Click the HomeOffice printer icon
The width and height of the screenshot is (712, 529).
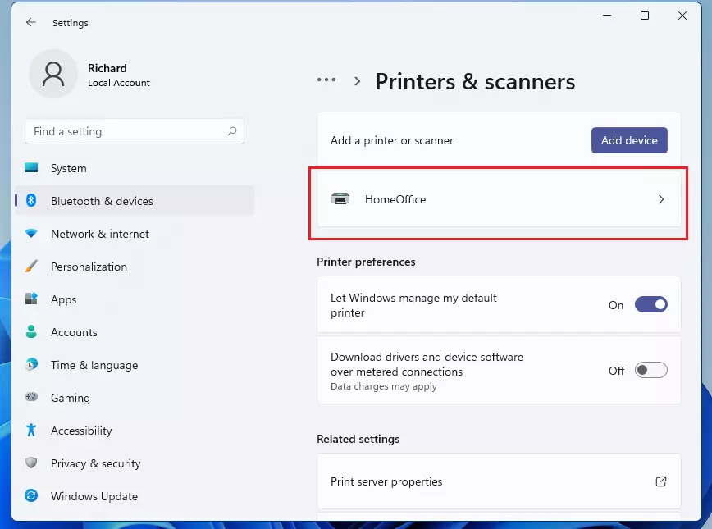(x=340, y=198)
